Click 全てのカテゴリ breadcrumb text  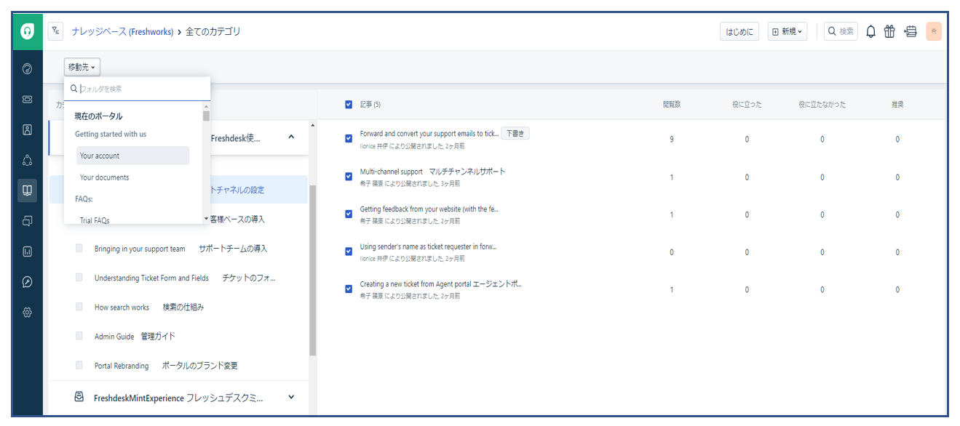[213, 32]
